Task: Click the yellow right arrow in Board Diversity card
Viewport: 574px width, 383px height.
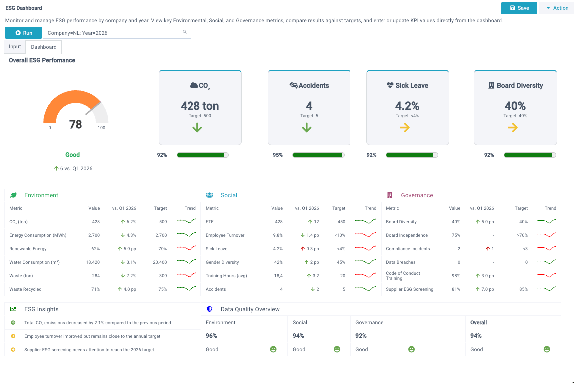Action: pyautogui.click(x=513, y=128)
